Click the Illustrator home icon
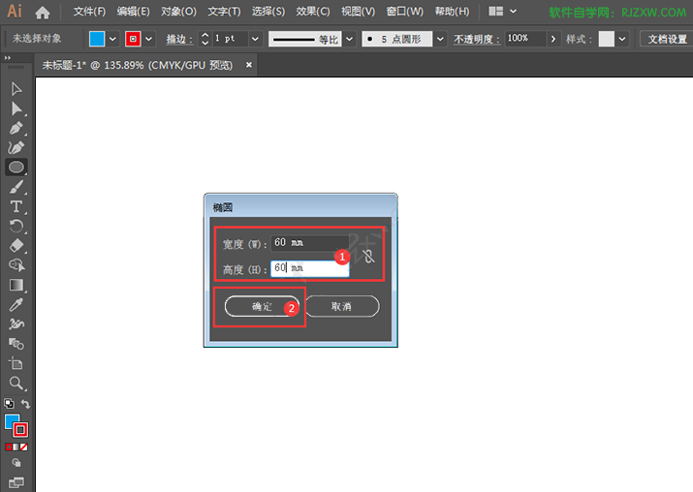This screenshot has width=693, height=492. click(x=43, y=12)
